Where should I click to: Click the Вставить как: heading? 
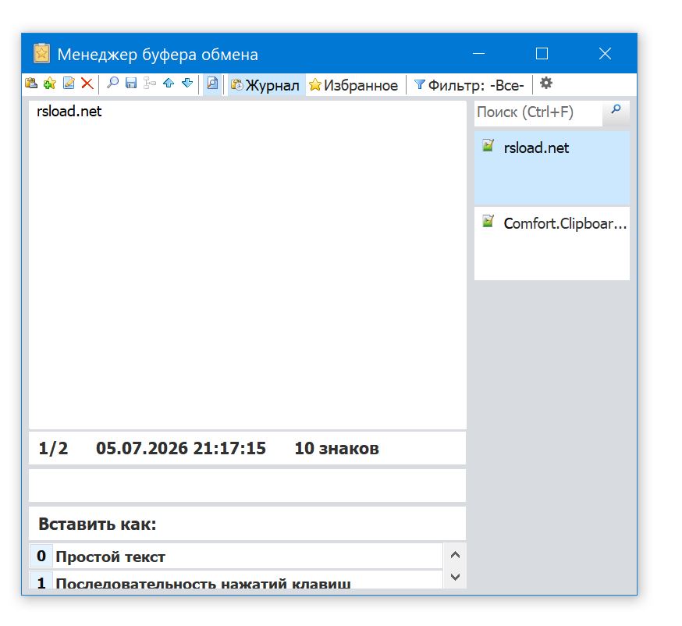[x=97, y=525]
